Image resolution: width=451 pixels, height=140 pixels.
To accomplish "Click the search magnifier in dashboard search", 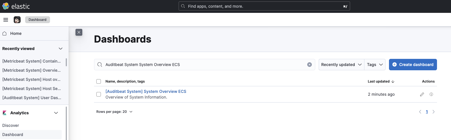I will 100,65.
